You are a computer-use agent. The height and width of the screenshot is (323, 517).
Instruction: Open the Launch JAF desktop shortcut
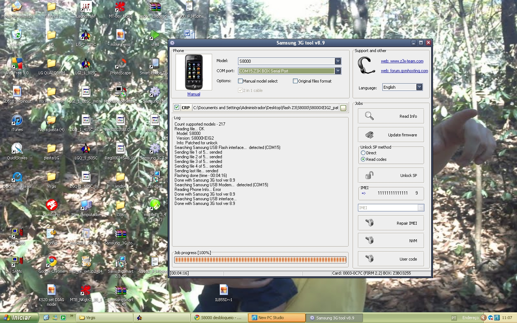point(86,10)
